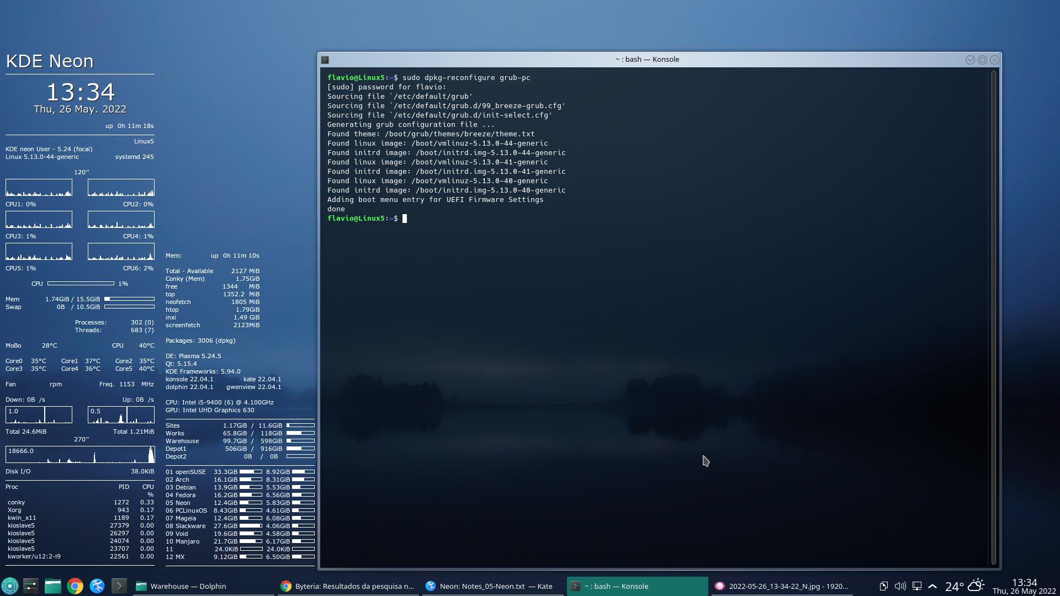Expand hidden system tray icons arrow
1060x596 pixels.
[932, 586]
